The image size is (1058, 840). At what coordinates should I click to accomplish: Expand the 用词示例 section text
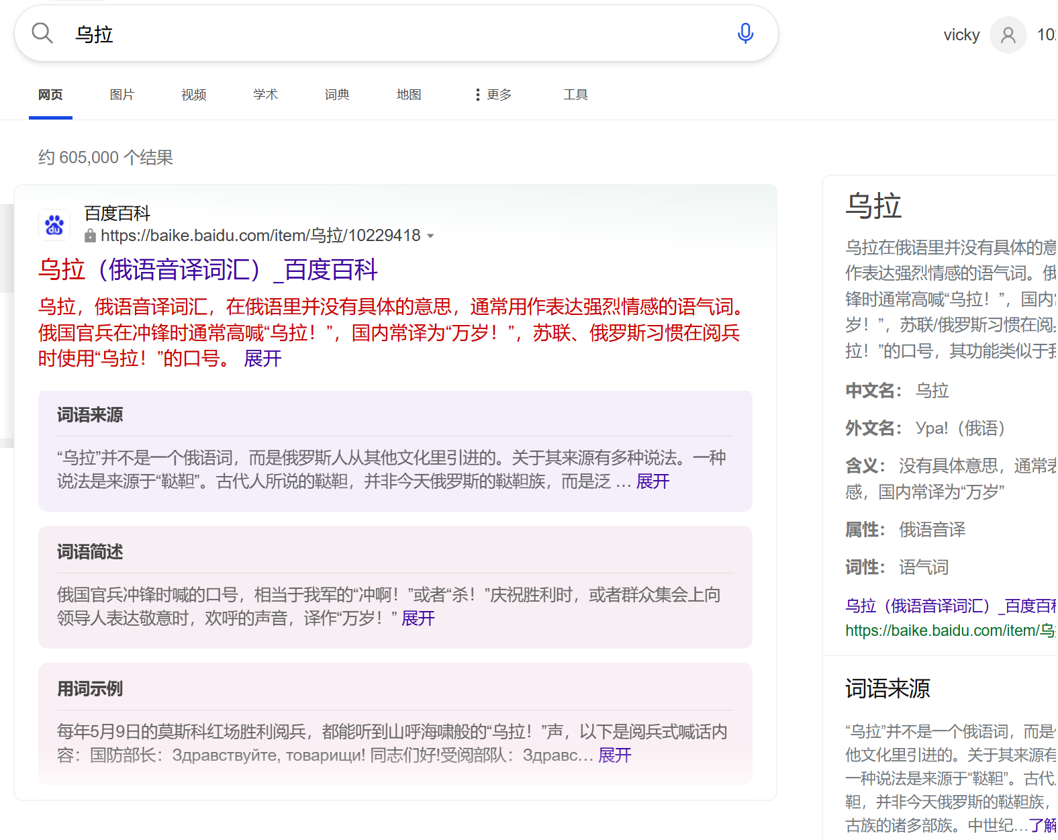614,755
